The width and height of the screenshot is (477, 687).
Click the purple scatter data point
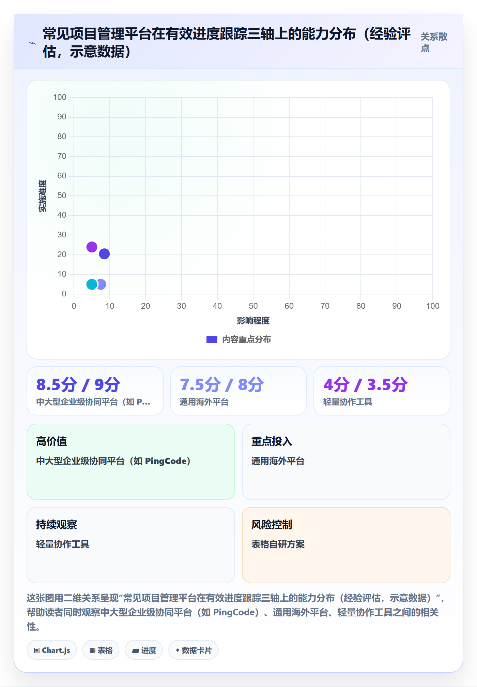[x=92, y=247]
